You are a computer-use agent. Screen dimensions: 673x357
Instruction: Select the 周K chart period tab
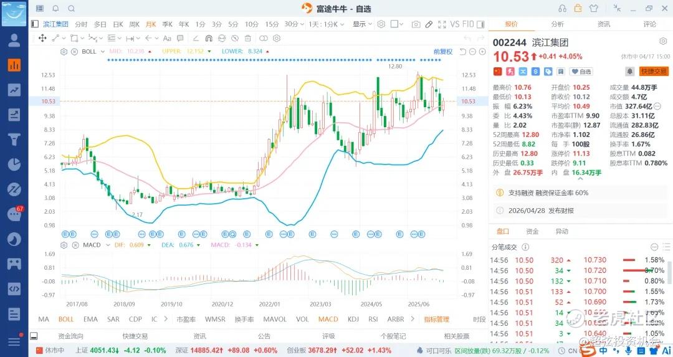pos(134,24)
